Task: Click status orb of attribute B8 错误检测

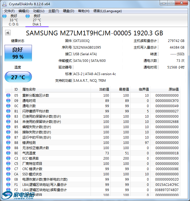Action: pyautogui.click(x=8, y=142)
